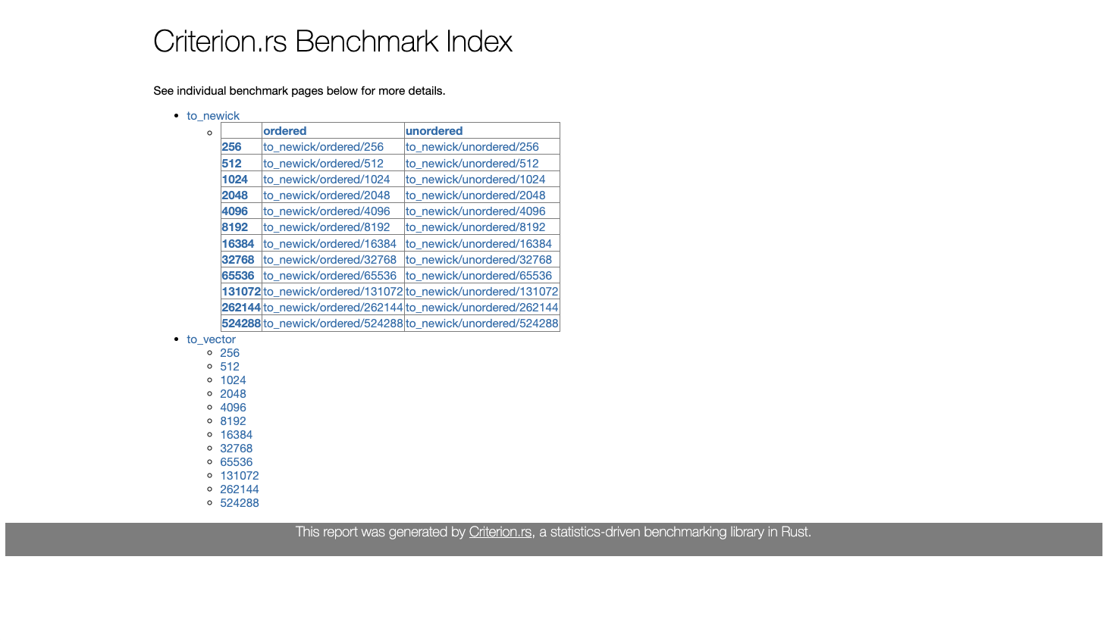
Task: Open the 262144 entry under to_vector
Action: 240,489
